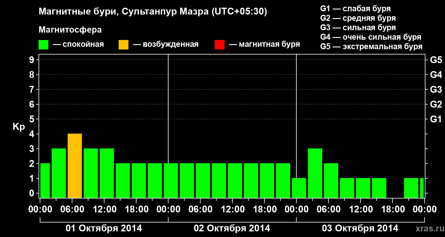Select the Kp 1 bar straddling the 03 Октября midnight line
445x237 pixels.
[299, 188]
